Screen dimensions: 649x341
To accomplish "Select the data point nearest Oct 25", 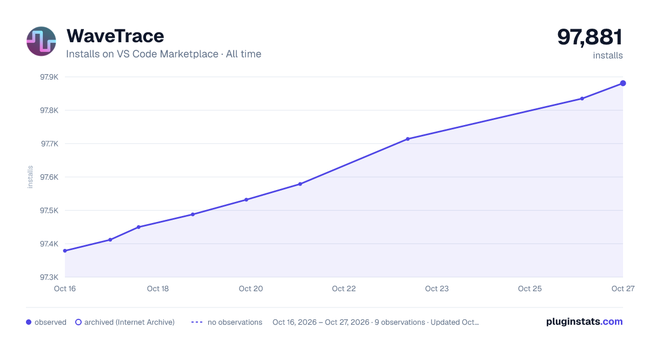I will pos(582,99).
